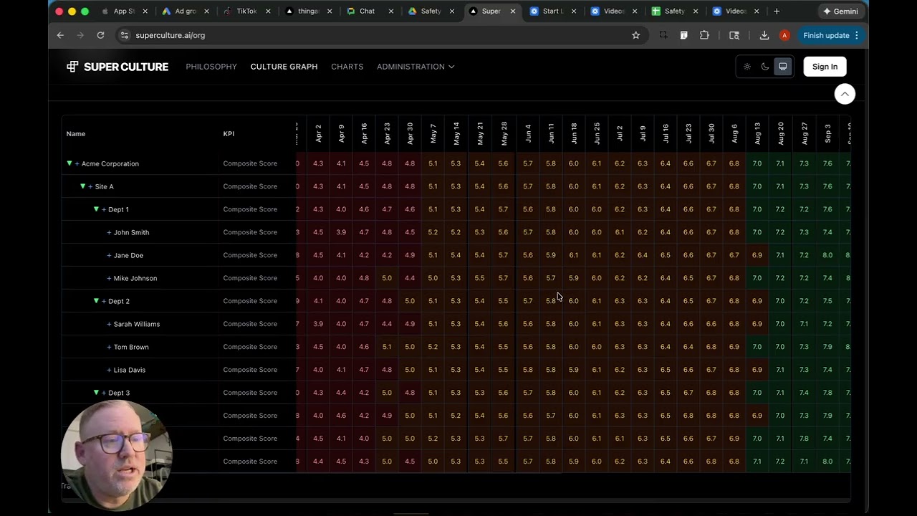Click plus icon beside Jane Doe

click(109, 255)
